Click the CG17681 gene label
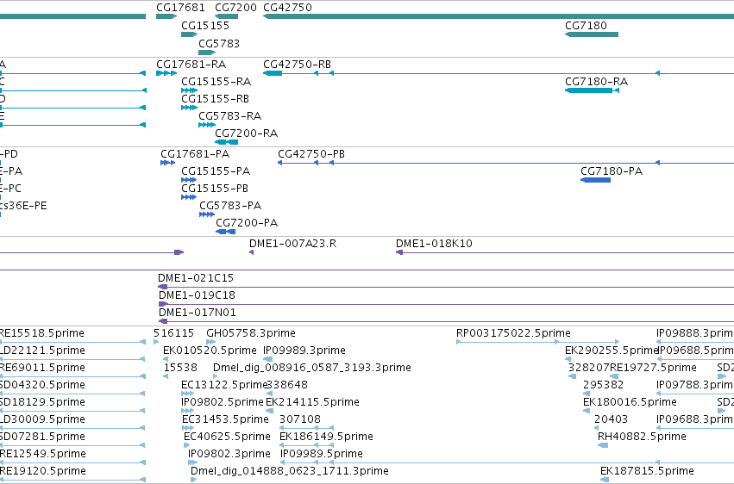The image size is (734, 484). 180,8
